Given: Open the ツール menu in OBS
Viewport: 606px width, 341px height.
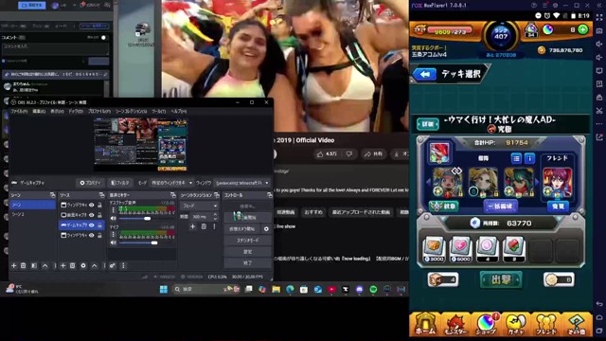Looking at the screenshot, I should 158,112.
